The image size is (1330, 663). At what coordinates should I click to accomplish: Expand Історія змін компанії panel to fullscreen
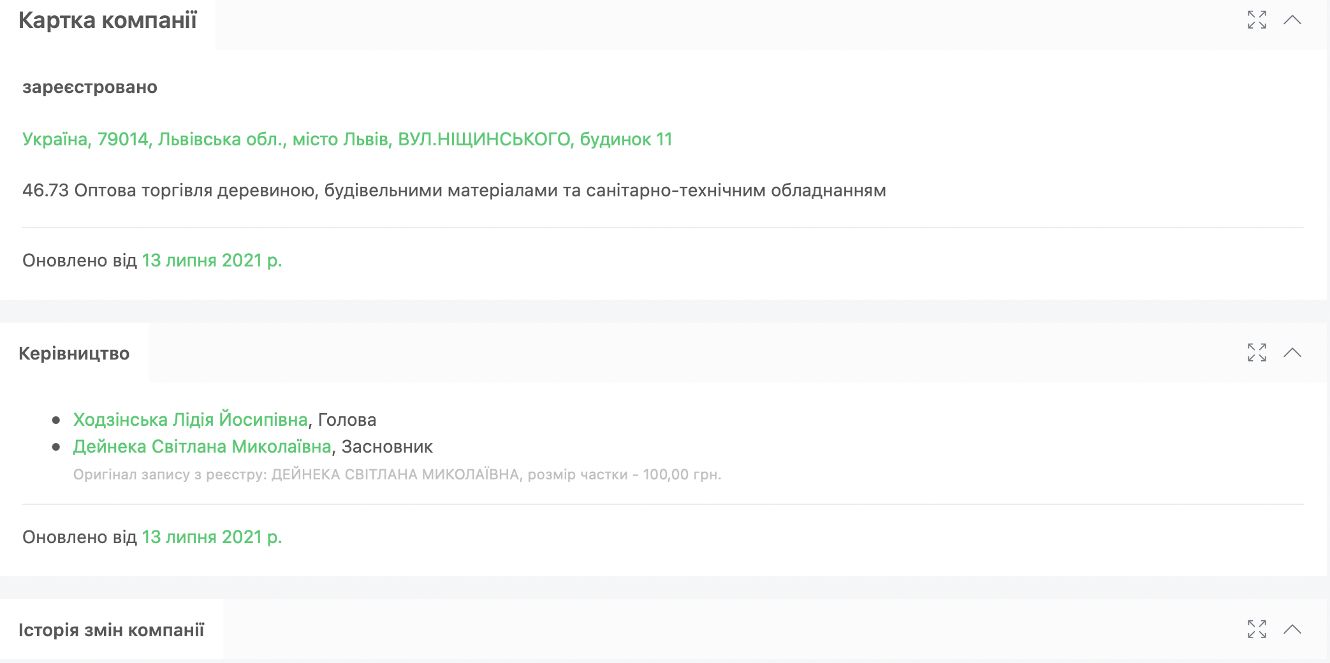click(x=1257, y=629)
